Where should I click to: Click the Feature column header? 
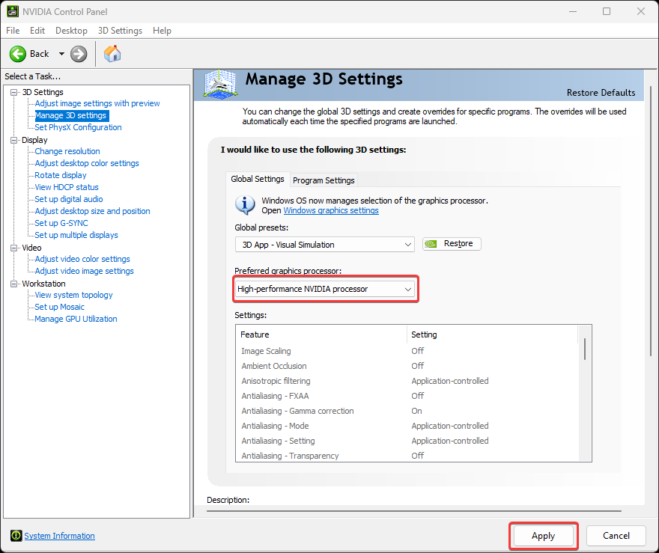click(321, 334)
